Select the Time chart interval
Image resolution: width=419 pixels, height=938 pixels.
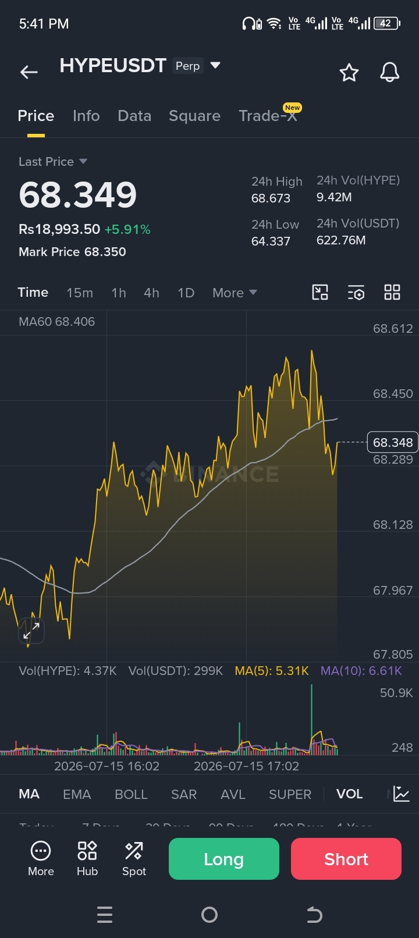pyautogui.click(x=33, y=292)
